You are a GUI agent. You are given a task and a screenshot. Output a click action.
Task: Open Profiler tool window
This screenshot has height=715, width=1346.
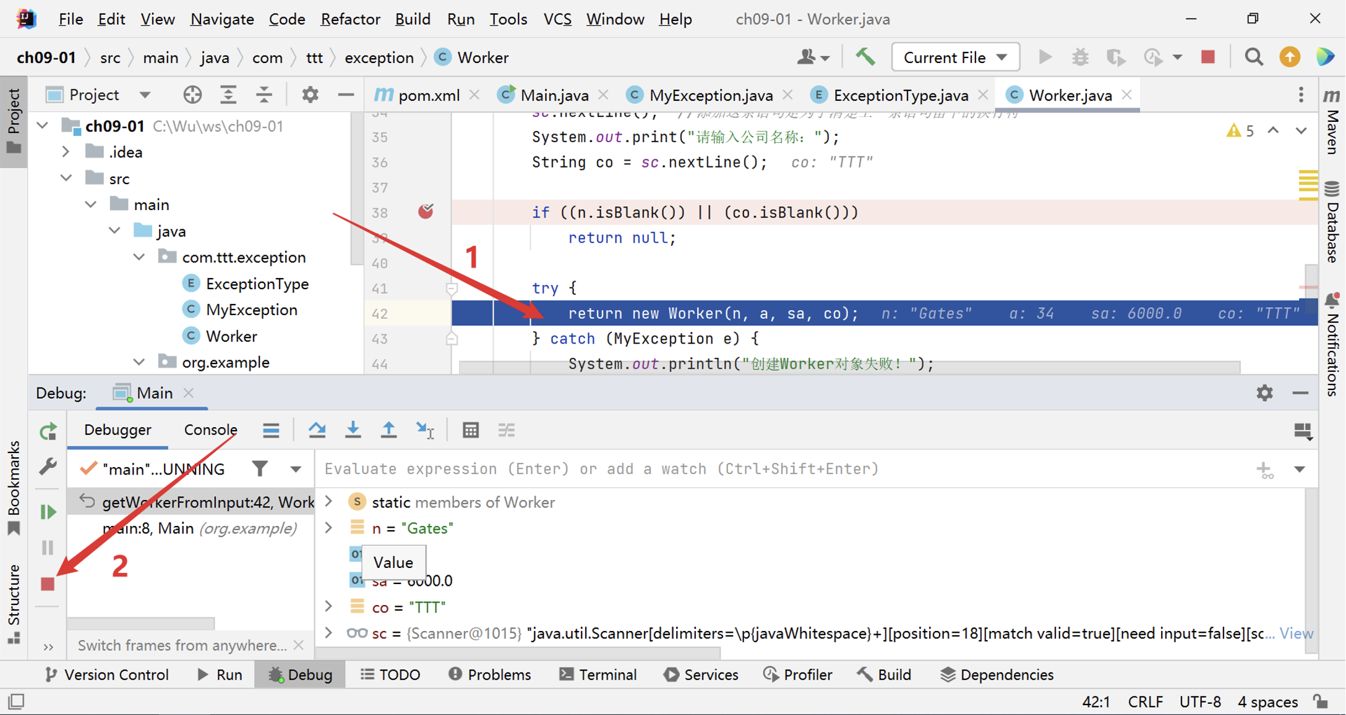(x=798, y=675)
